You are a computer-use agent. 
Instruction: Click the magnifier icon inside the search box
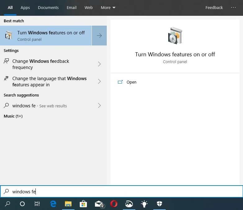[x=6, y=191]
